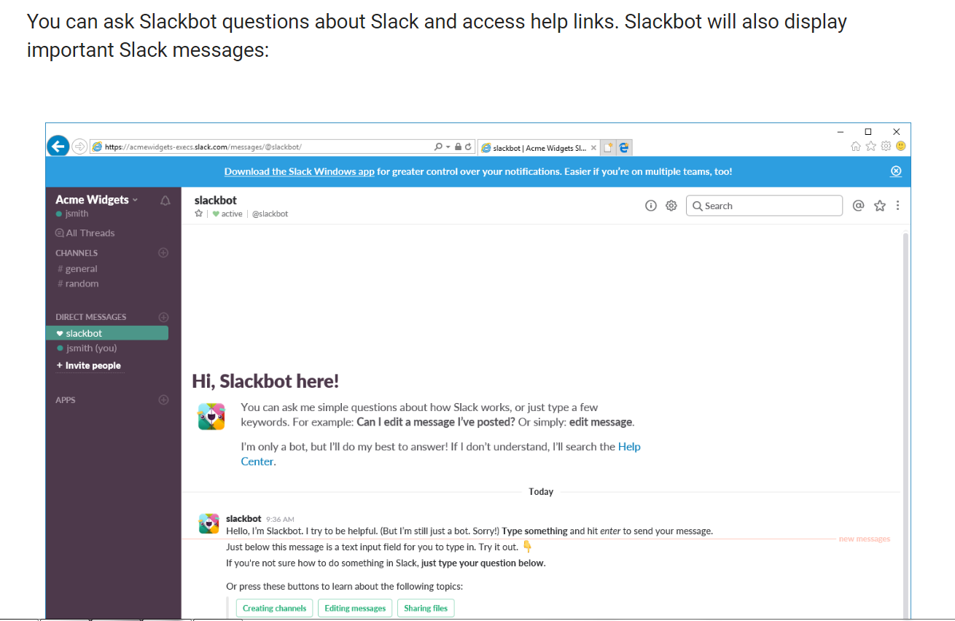Star the slackbot conversation in header
Screen dimensions: 955x621
tap(198, 214)
